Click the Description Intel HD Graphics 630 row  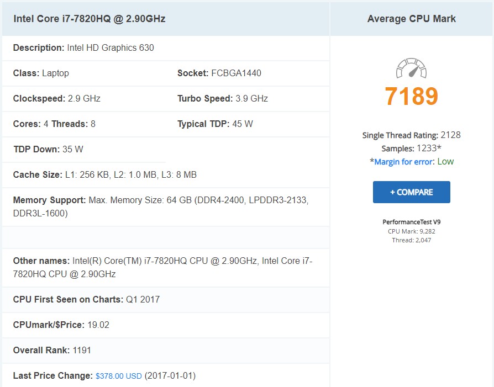click(83, 48)
